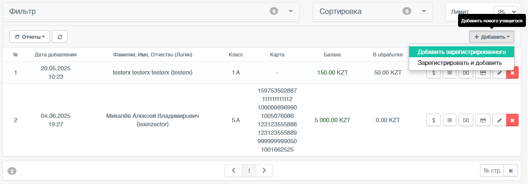Click the dollar icon in the testerx row
This screenshot has width=528, height=184.
434,73
